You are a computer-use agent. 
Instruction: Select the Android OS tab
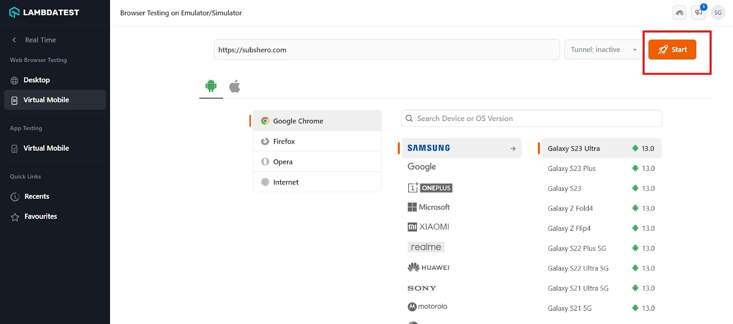point(211,86)
